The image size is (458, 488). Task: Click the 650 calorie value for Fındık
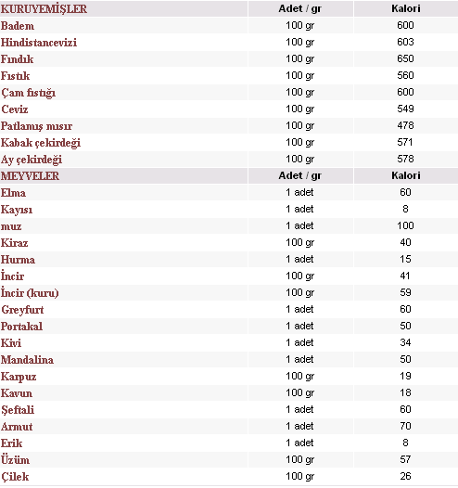(405, 58)
